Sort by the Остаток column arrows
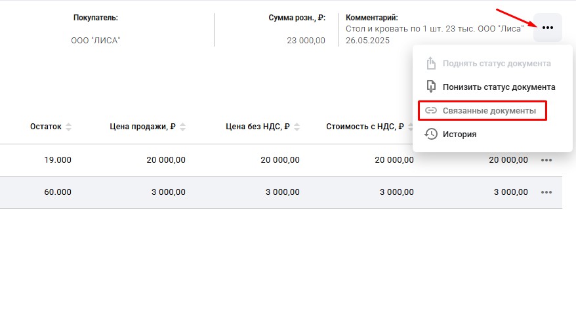 pyautogui.click(x=68, y=127)
